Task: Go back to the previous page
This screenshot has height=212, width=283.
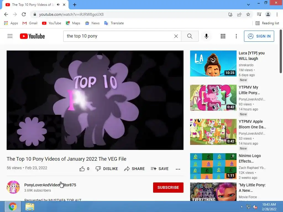Action: coord(6,14)
